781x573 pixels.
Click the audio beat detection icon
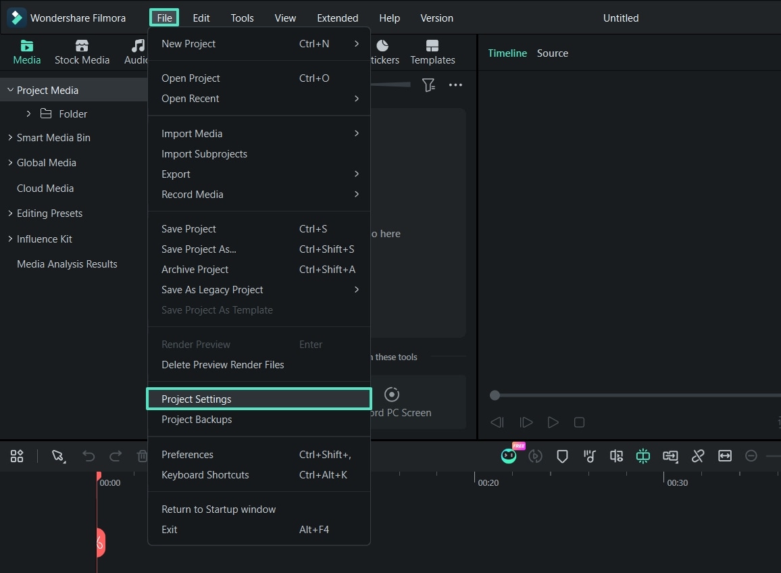(589, 456)
